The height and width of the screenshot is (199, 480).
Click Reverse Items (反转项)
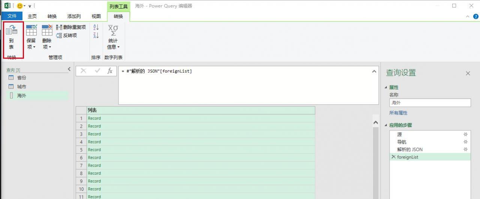click(66, 35)
